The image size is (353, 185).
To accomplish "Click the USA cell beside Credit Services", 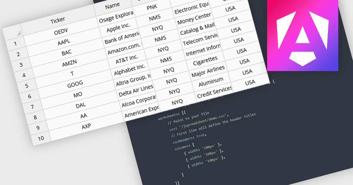I will coord(250,83).
